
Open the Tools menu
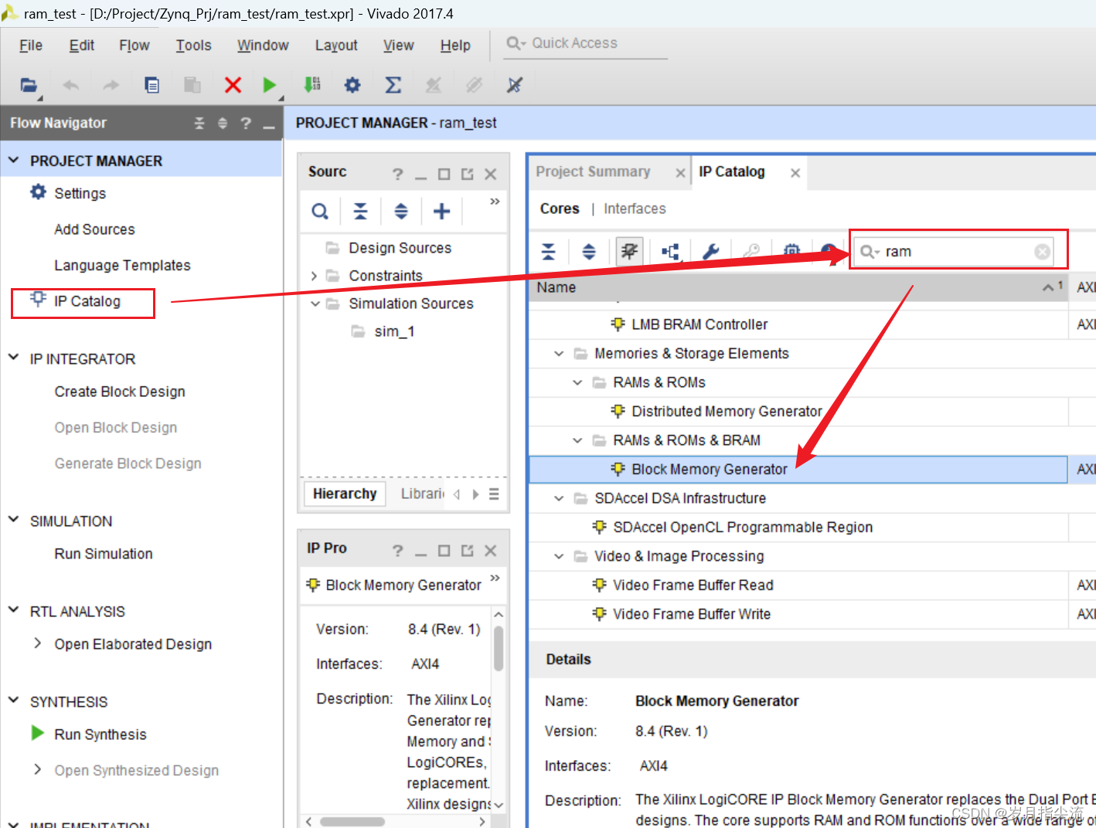[x=193, y=46]
